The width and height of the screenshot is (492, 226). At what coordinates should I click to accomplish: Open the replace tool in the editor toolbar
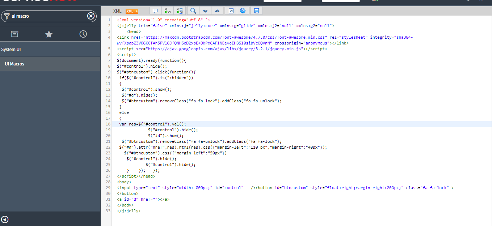click(167, 10)
